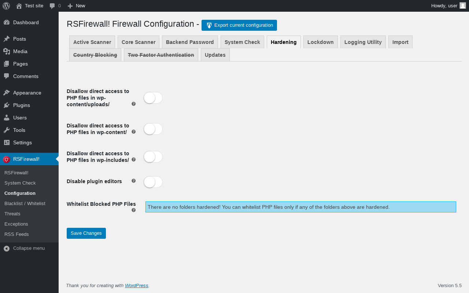
Task: Switch to the Lockdown tab
Action: pyautogui.click(x=321, y=42)
